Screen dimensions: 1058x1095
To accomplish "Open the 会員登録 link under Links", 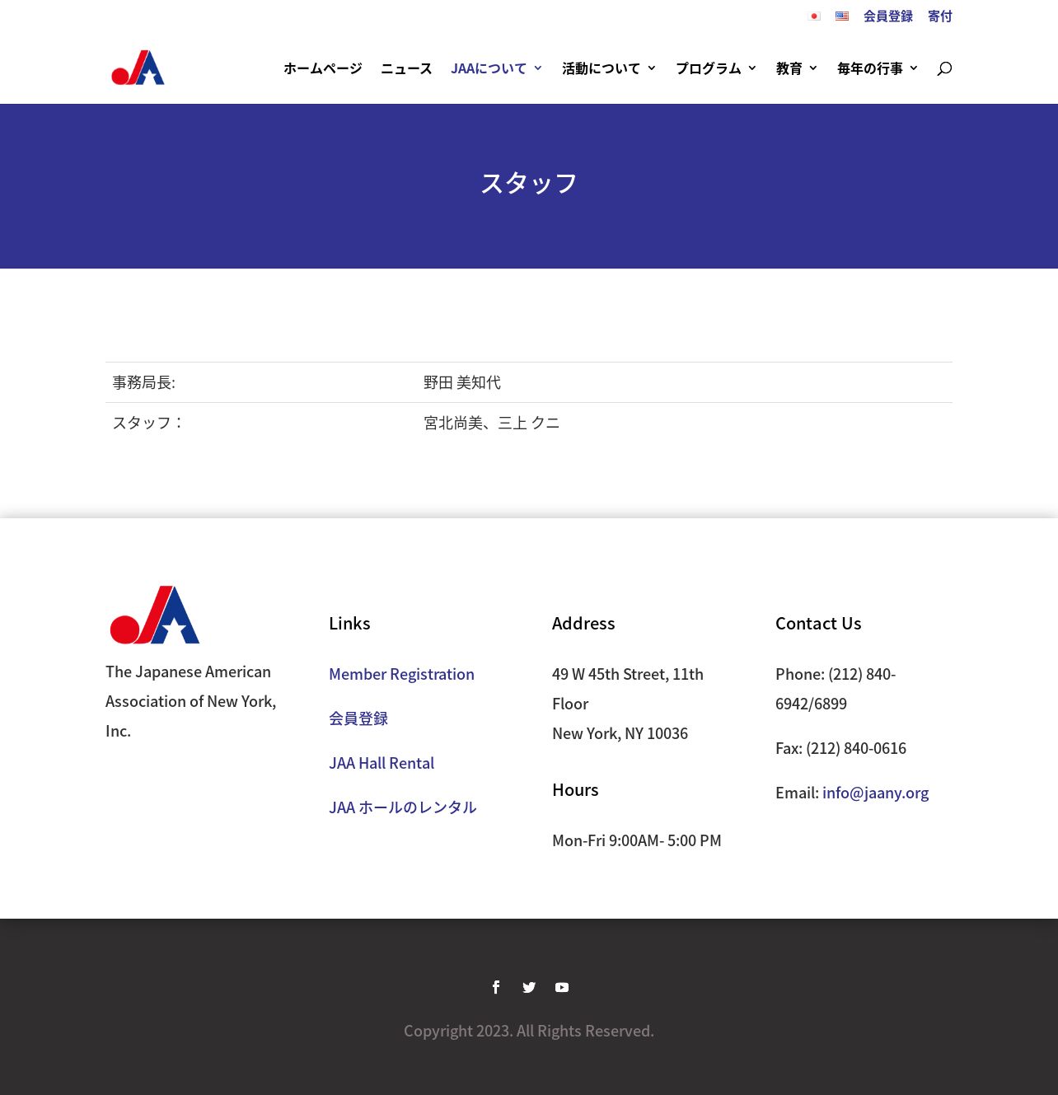I will (x=358, y=718).
